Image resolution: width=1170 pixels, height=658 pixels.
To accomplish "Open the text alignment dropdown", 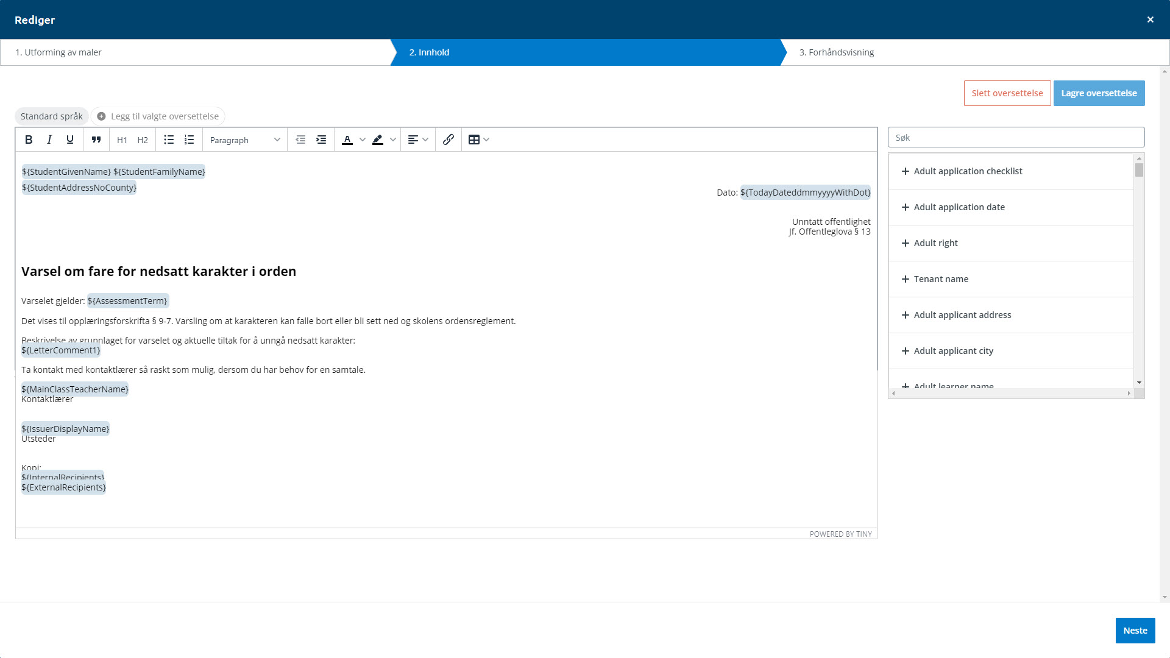I will [418, 140].
